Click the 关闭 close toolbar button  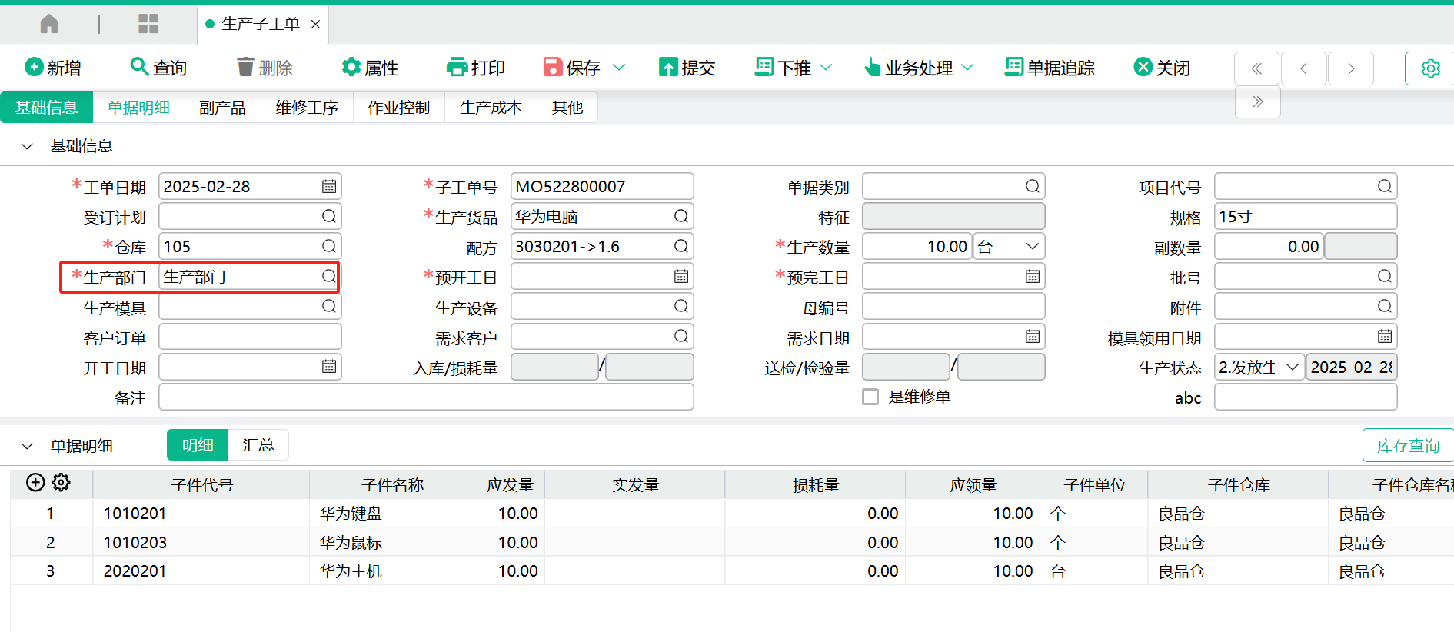click(1162, 68)
